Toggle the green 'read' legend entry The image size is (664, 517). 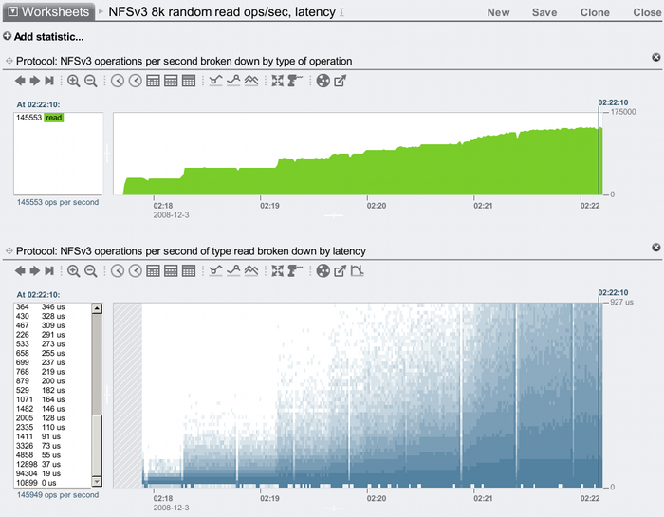pyautogui.click(x=53, y=118)
